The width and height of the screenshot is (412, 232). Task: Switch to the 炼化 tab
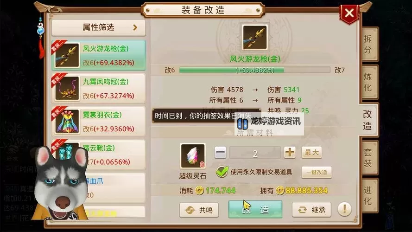(368, 82)
